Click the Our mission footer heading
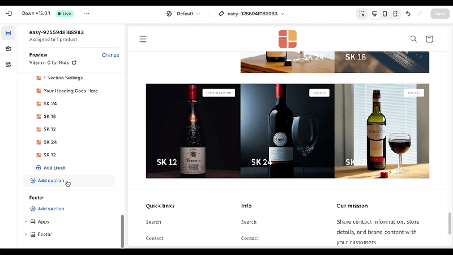 coord(352,206)
